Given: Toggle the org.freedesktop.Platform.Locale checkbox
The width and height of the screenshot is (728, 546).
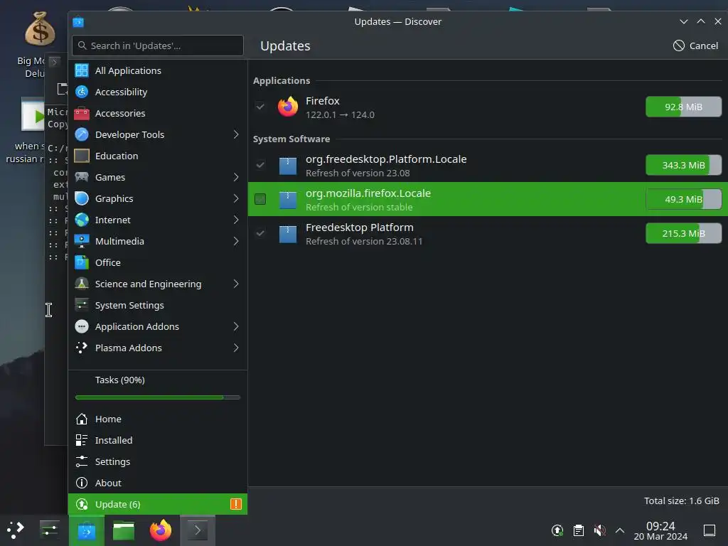Looking at the screenshot, I should point(260,165).
